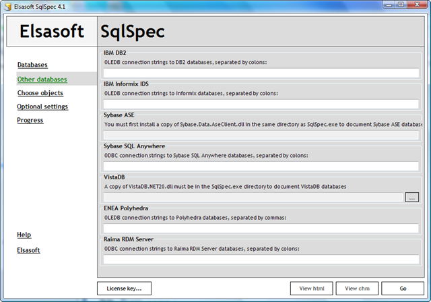This screenshot has height=302, width=431.
Task: Click the Sybase.Data.AseClient.dll instruction text
Action: coord(263,124)
